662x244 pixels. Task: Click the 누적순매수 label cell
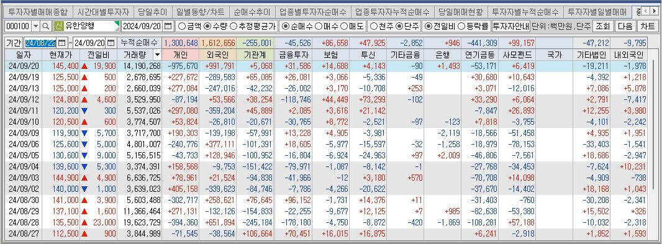pos(139,43)
